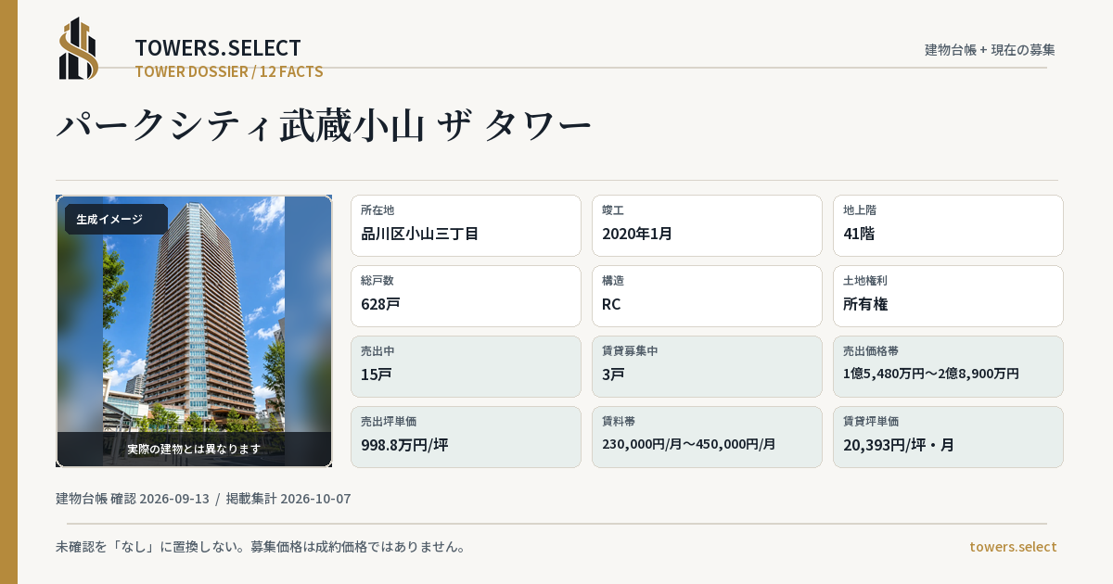This screenshot has height=584, width=1113.
Task: Select the 総戸数 628戸 card
Action: coord(466,296)
